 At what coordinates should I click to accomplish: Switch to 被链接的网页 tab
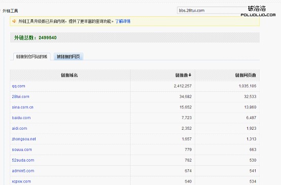pos(68,57)
